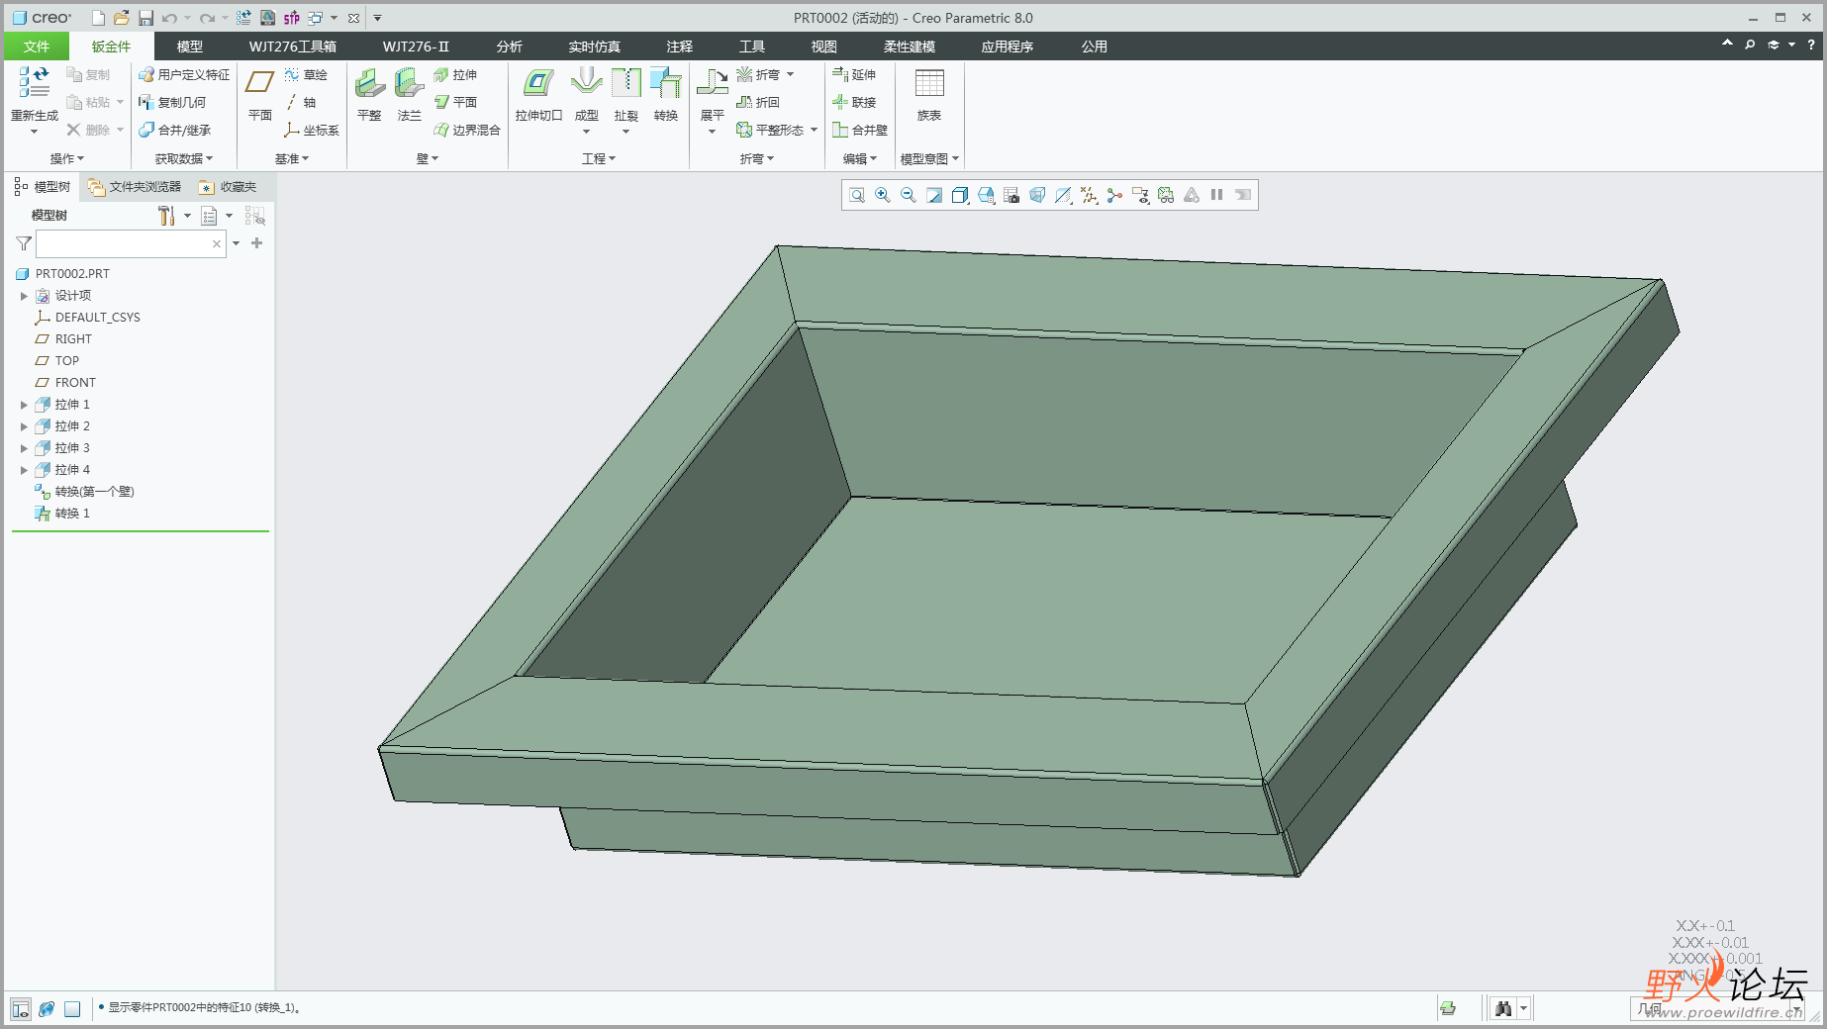1827x1029 pixels.
Task: Select the FRONT datum plane
Action: pyautogui.click(x=65, y=383)
